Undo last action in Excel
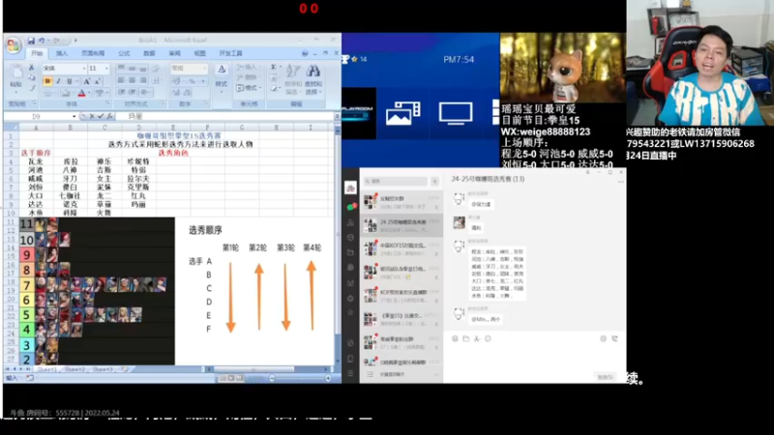 tap(42, 41)
